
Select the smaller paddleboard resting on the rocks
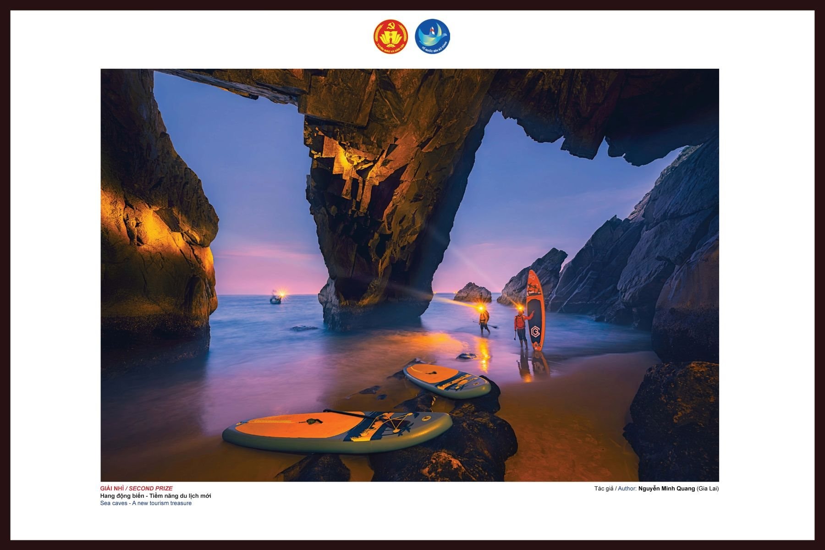pos(447,380)
